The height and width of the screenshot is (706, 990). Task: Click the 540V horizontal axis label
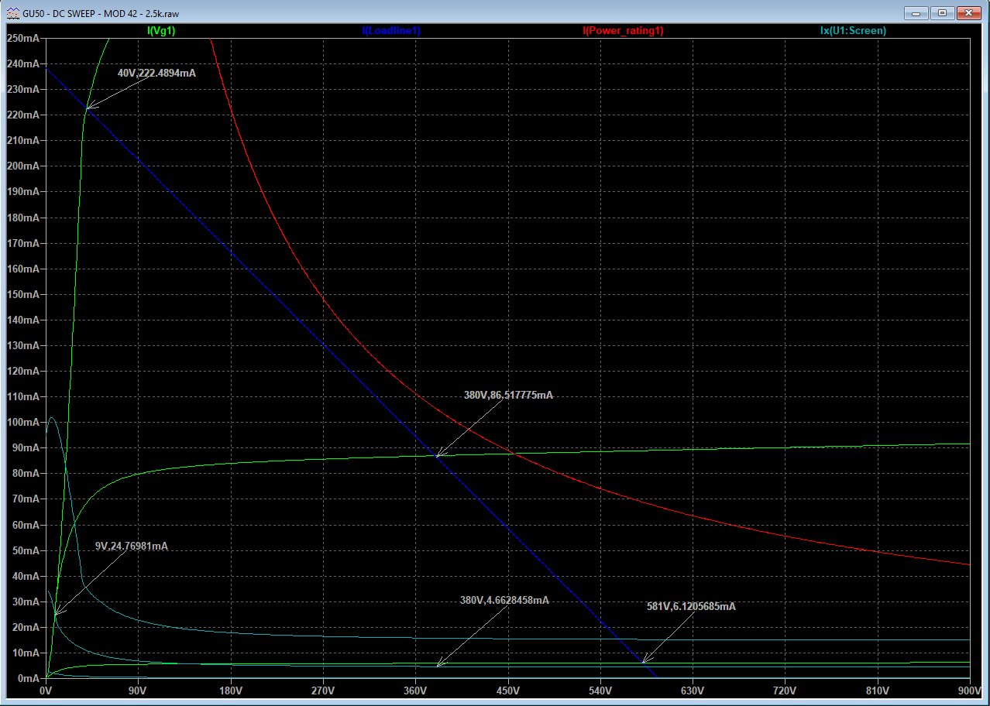point(600,691)
